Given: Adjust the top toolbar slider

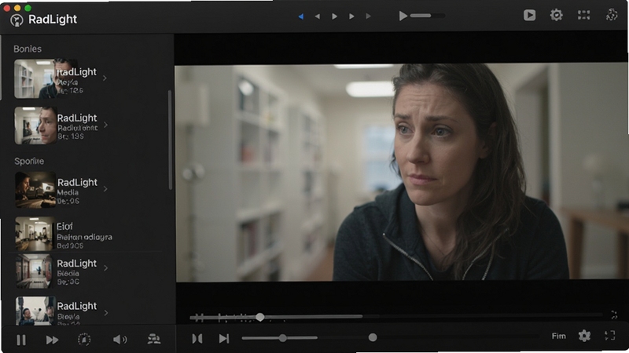Looking at the screenshot, I should coord(427,16).
